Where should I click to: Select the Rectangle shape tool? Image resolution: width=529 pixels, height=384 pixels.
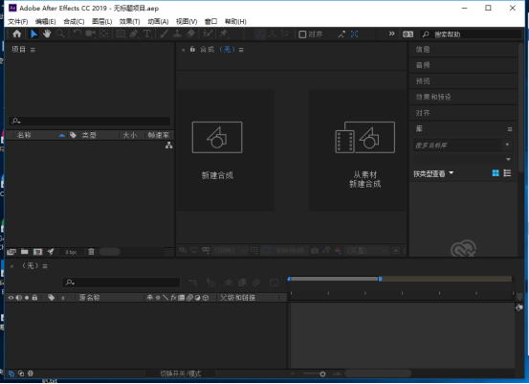pyautogui.click(x=120, y=34)
